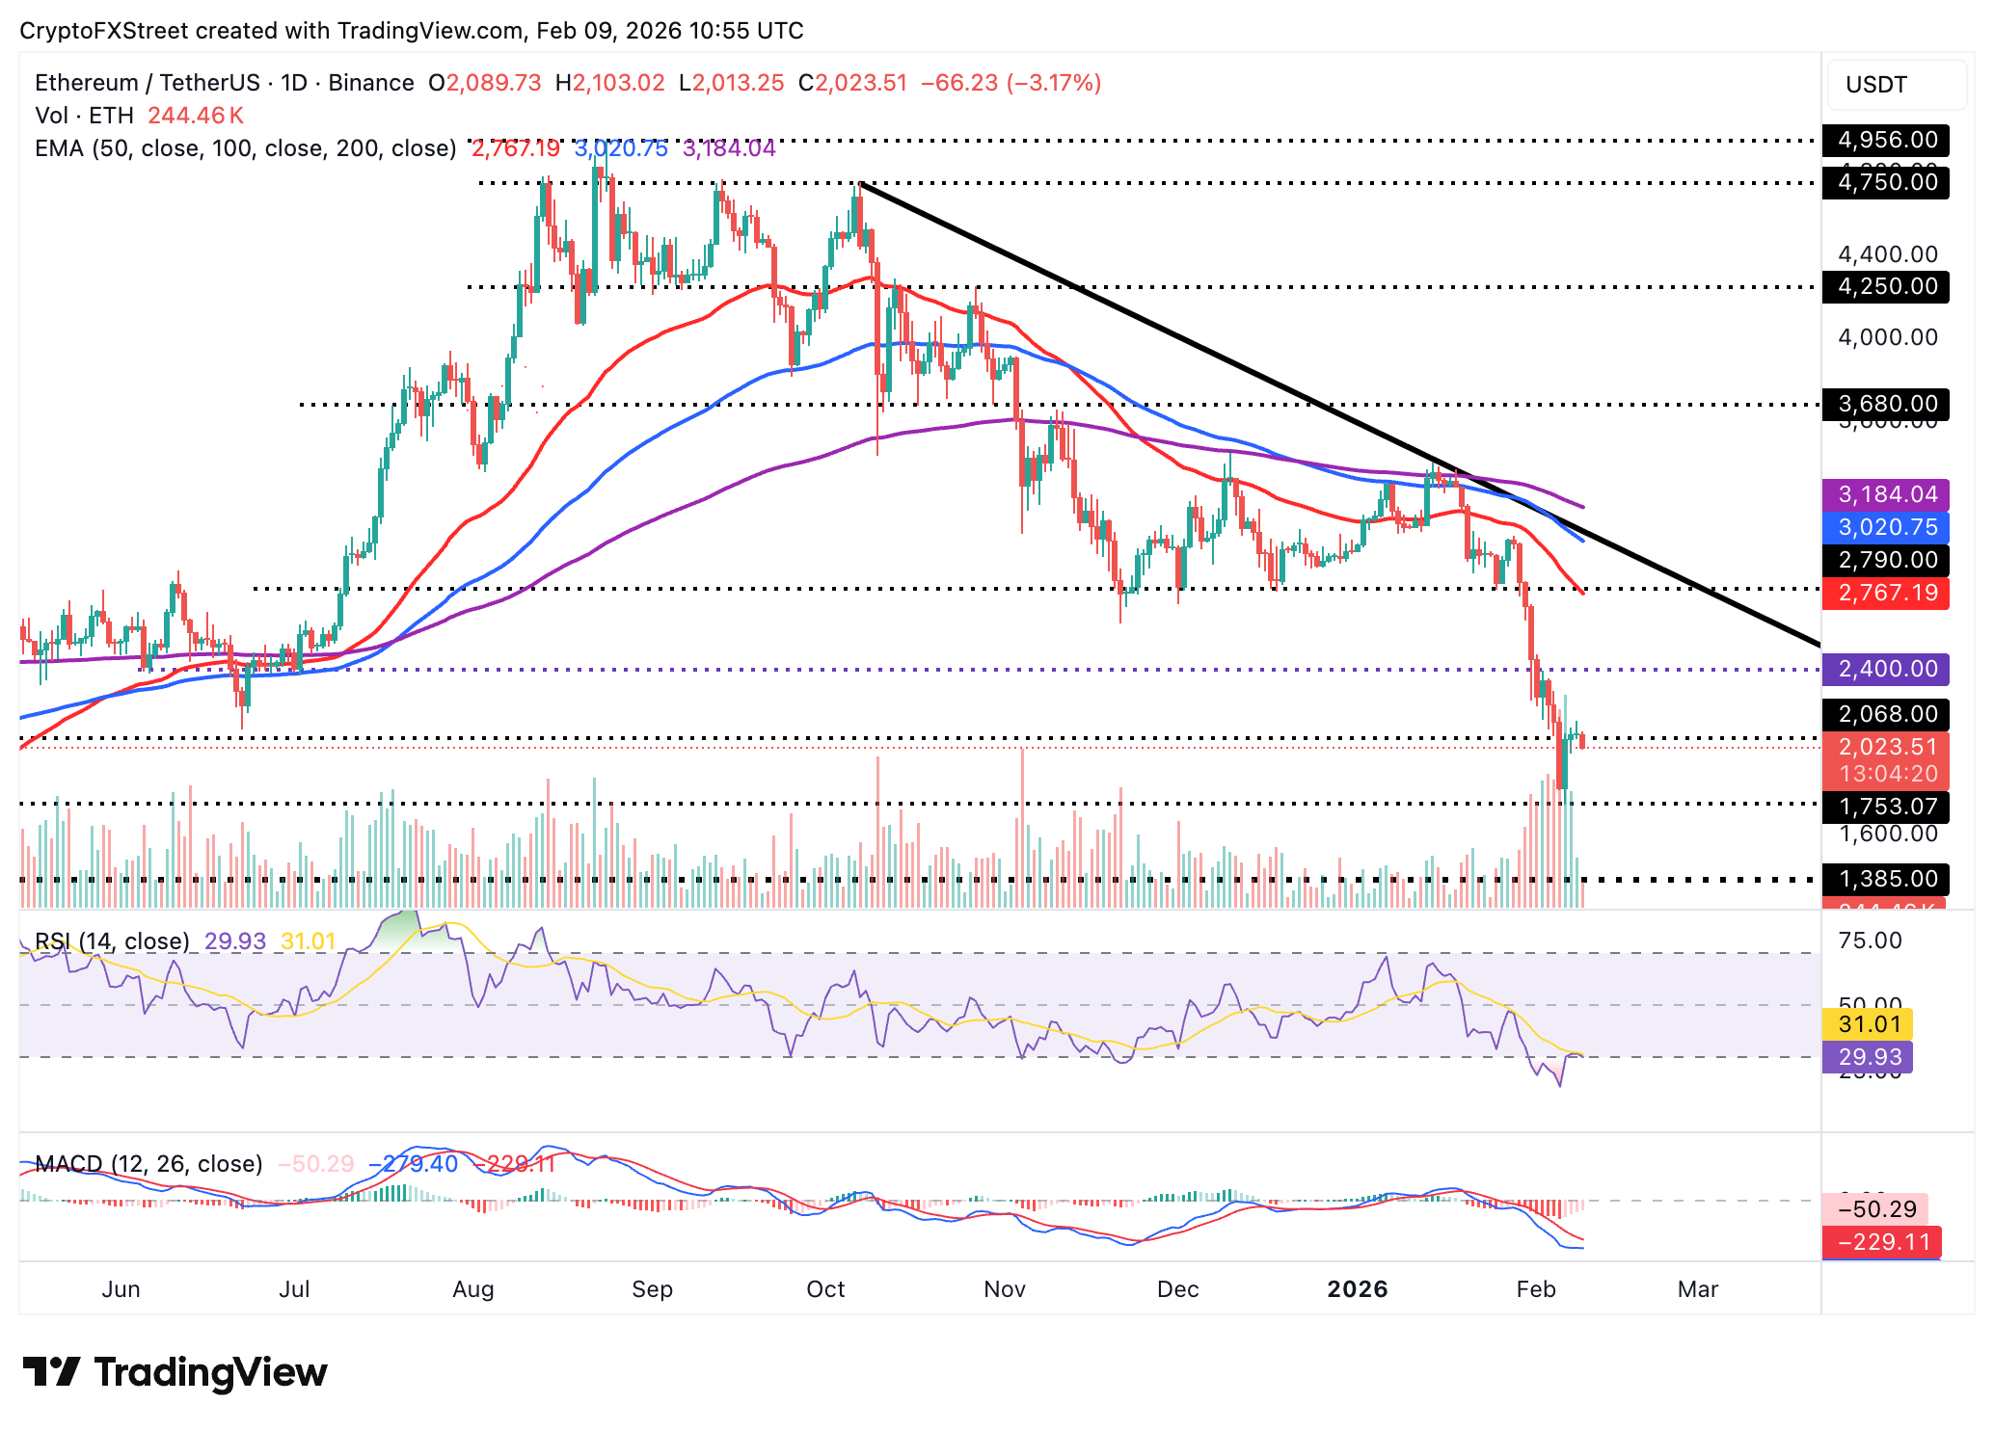The height and width of the screenshot is (1430, 1994).
Task: Click the EMA indicator legend label
Action: point(245,148)
